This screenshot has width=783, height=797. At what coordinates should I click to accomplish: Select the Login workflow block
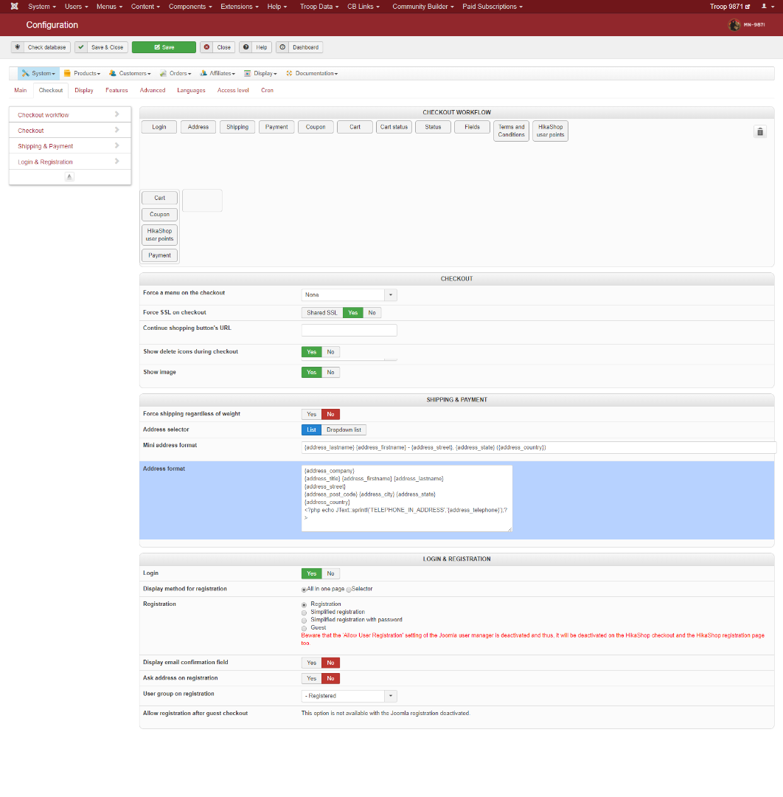[159, 127]
